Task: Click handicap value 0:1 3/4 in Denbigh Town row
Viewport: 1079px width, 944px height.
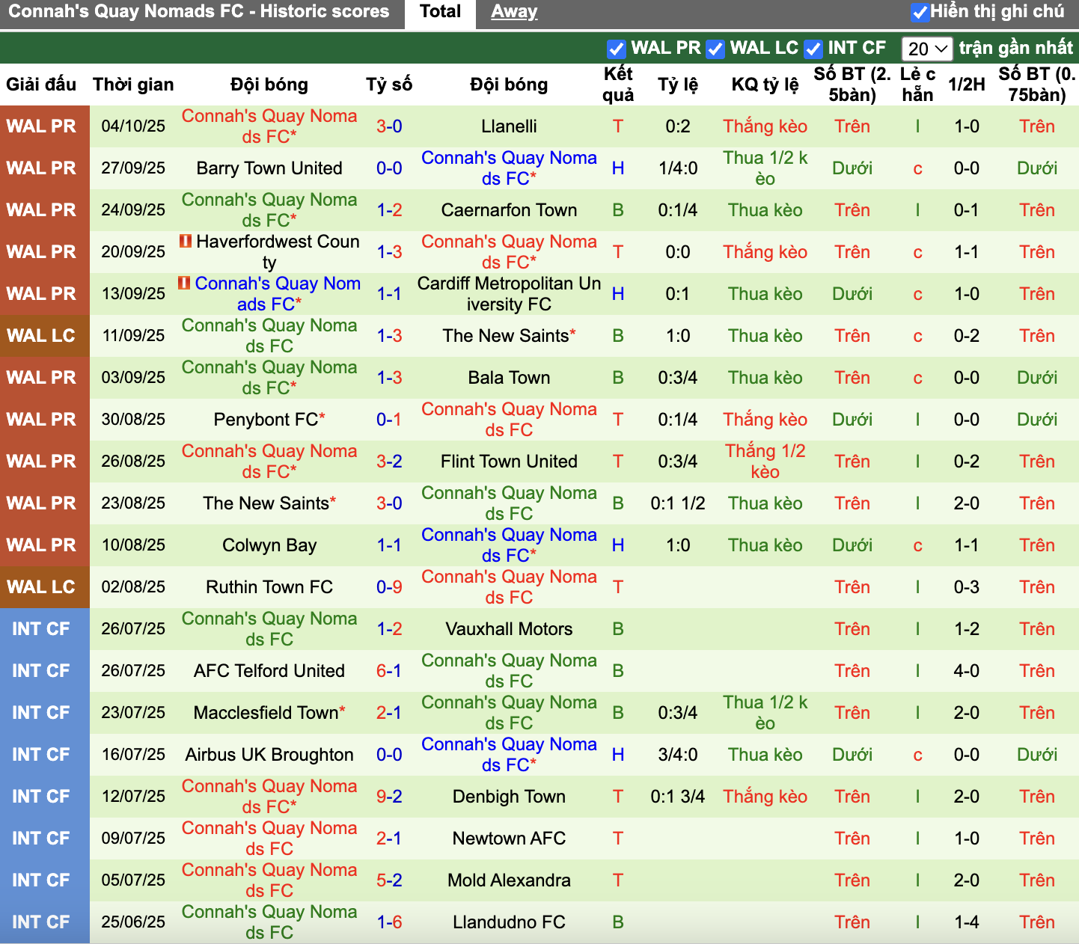Action: point(678,797)
